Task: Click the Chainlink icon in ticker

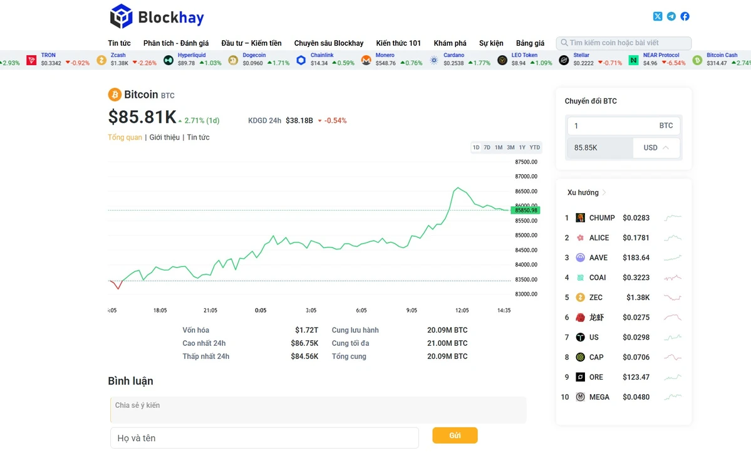Action: pyautogui.click(x=301, y=60)
